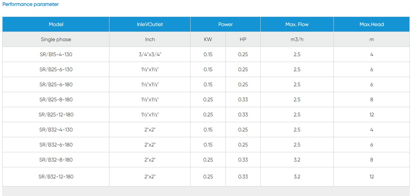This screenshot has width=412, height=196.
Task: Click the HP power unit subheader
Action: (243, 39)
